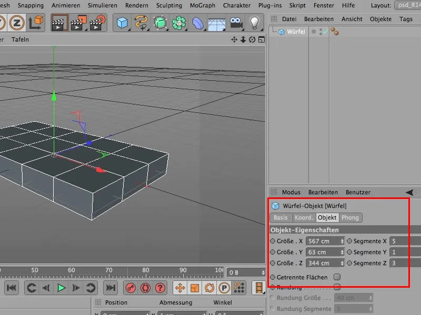The height and width of the screenshot is (315, 421).
Task: Open the Snapping menu
Action: pyautogui.click(x=31, y=5)
